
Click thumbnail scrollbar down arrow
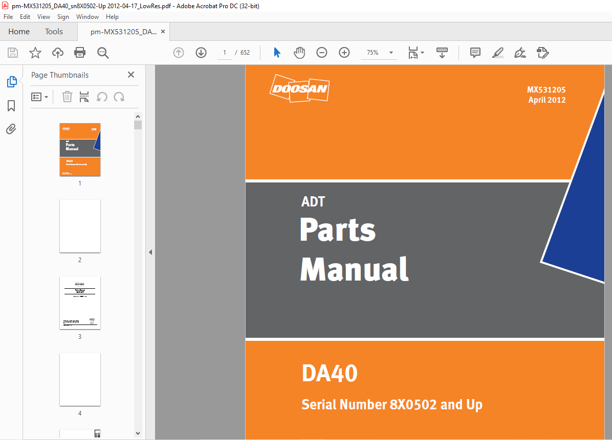(x=138, y=433)
